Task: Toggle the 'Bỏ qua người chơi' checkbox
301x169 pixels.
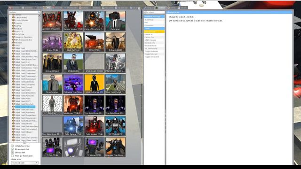Action: click(x=13, y=149)
